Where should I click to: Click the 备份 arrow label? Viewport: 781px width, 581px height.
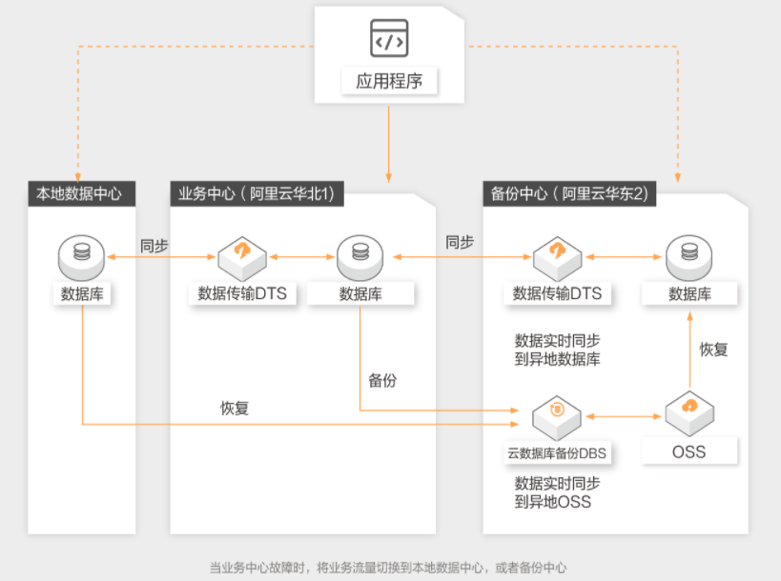click(x=382, y=381)
